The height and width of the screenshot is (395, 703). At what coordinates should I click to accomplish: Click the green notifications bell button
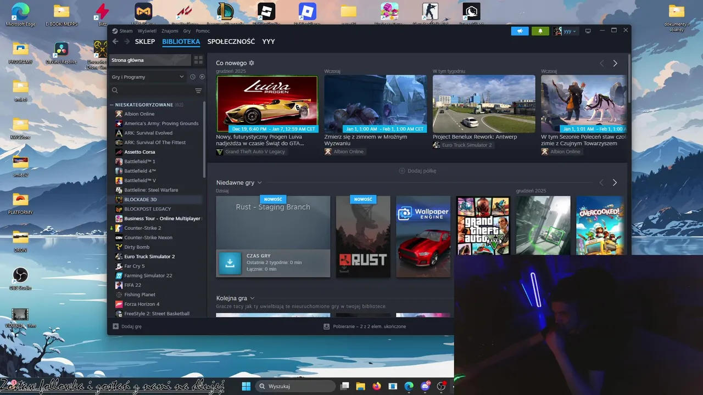pyautogui.click(x=540, y=31)
